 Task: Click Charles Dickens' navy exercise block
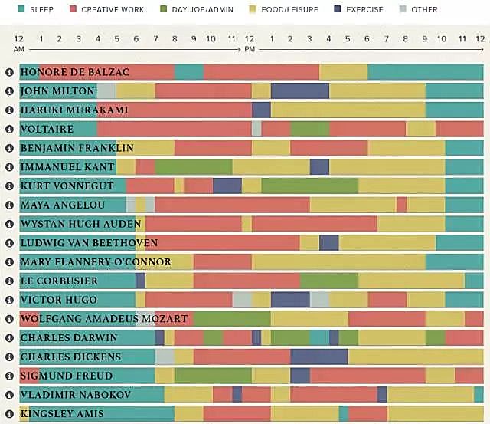tap(319, 357)
